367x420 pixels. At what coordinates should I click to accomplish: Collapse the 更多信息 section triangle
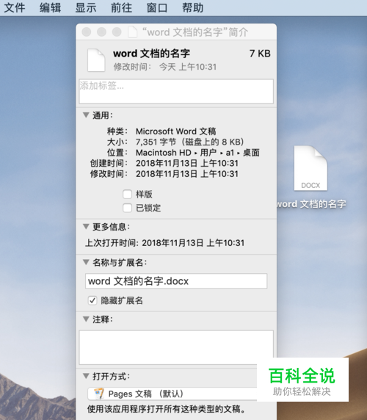click(86, 227)
